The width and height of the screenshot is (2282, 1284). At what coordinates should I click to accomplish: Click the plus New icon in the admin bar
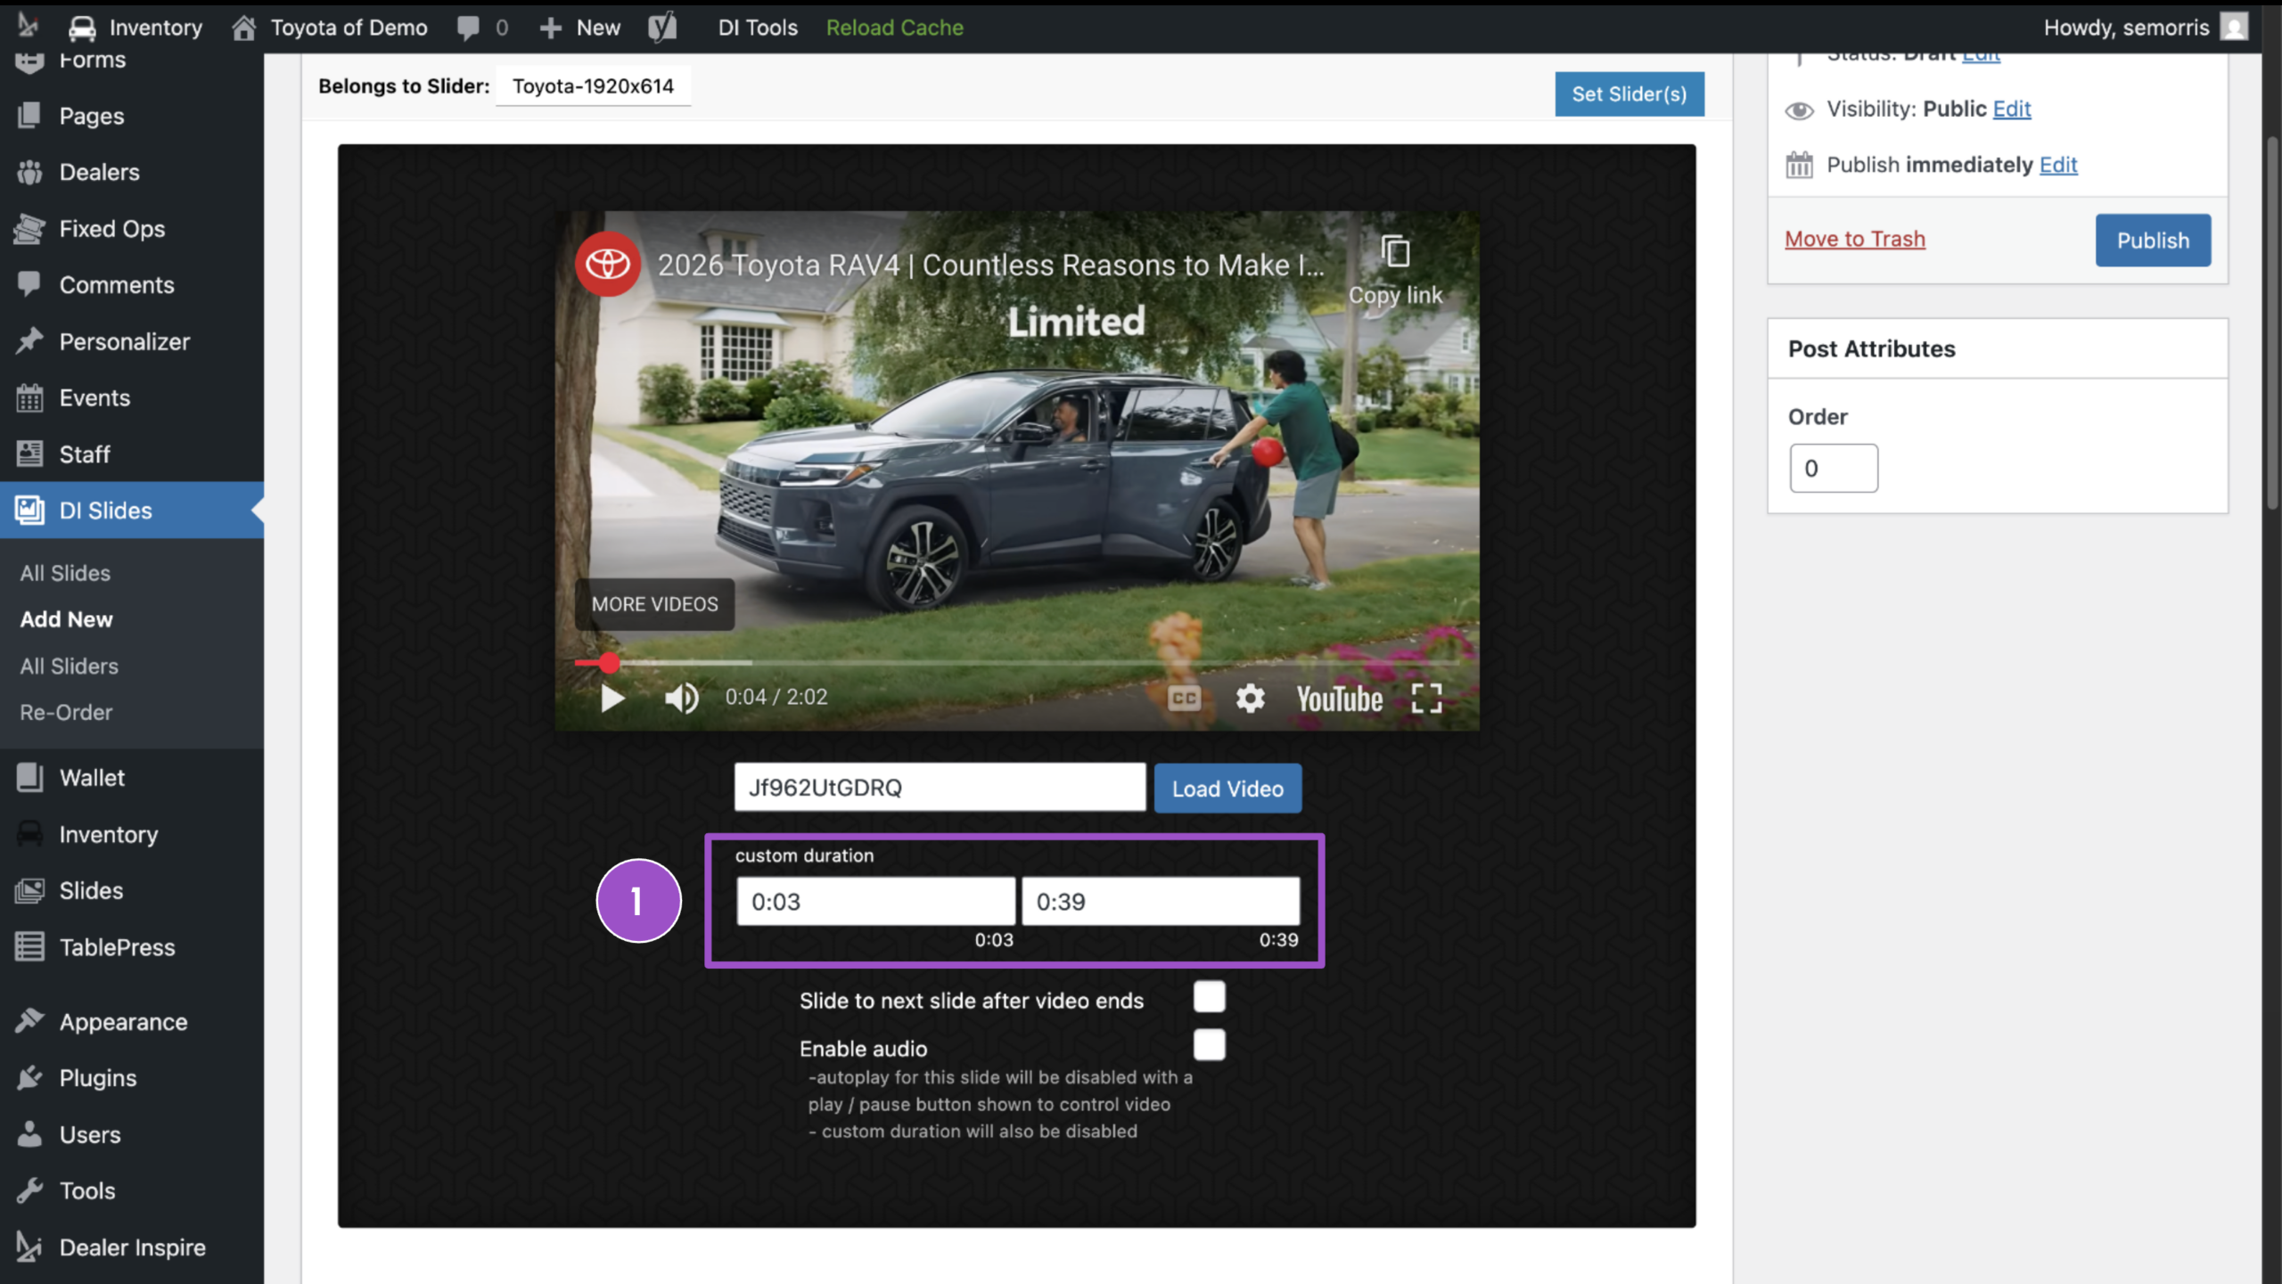(x=550, y=28)
